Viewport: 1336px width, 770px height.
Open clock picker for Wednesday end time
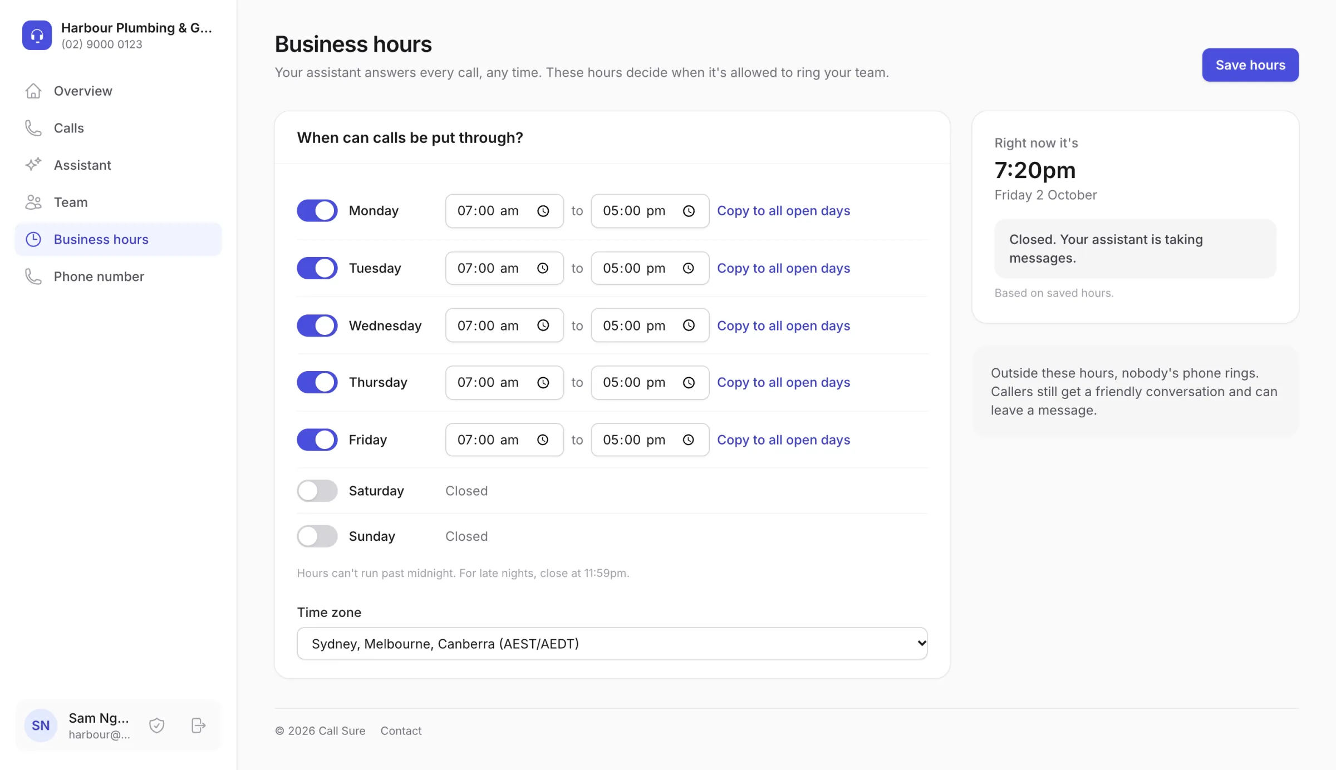pos(689,325)
